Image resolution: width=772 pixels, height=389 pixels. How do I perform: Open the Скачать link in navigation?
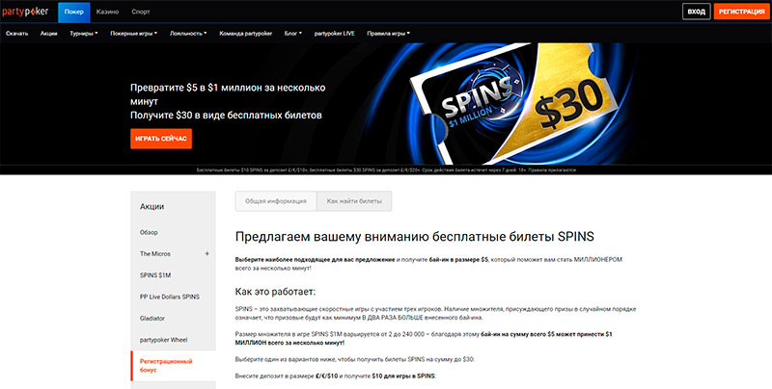tap(16, 33)
